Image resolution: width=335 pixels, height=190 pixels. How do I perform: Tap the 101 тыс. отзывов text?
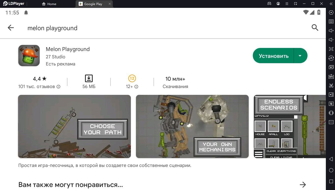[x=37, y=87]
